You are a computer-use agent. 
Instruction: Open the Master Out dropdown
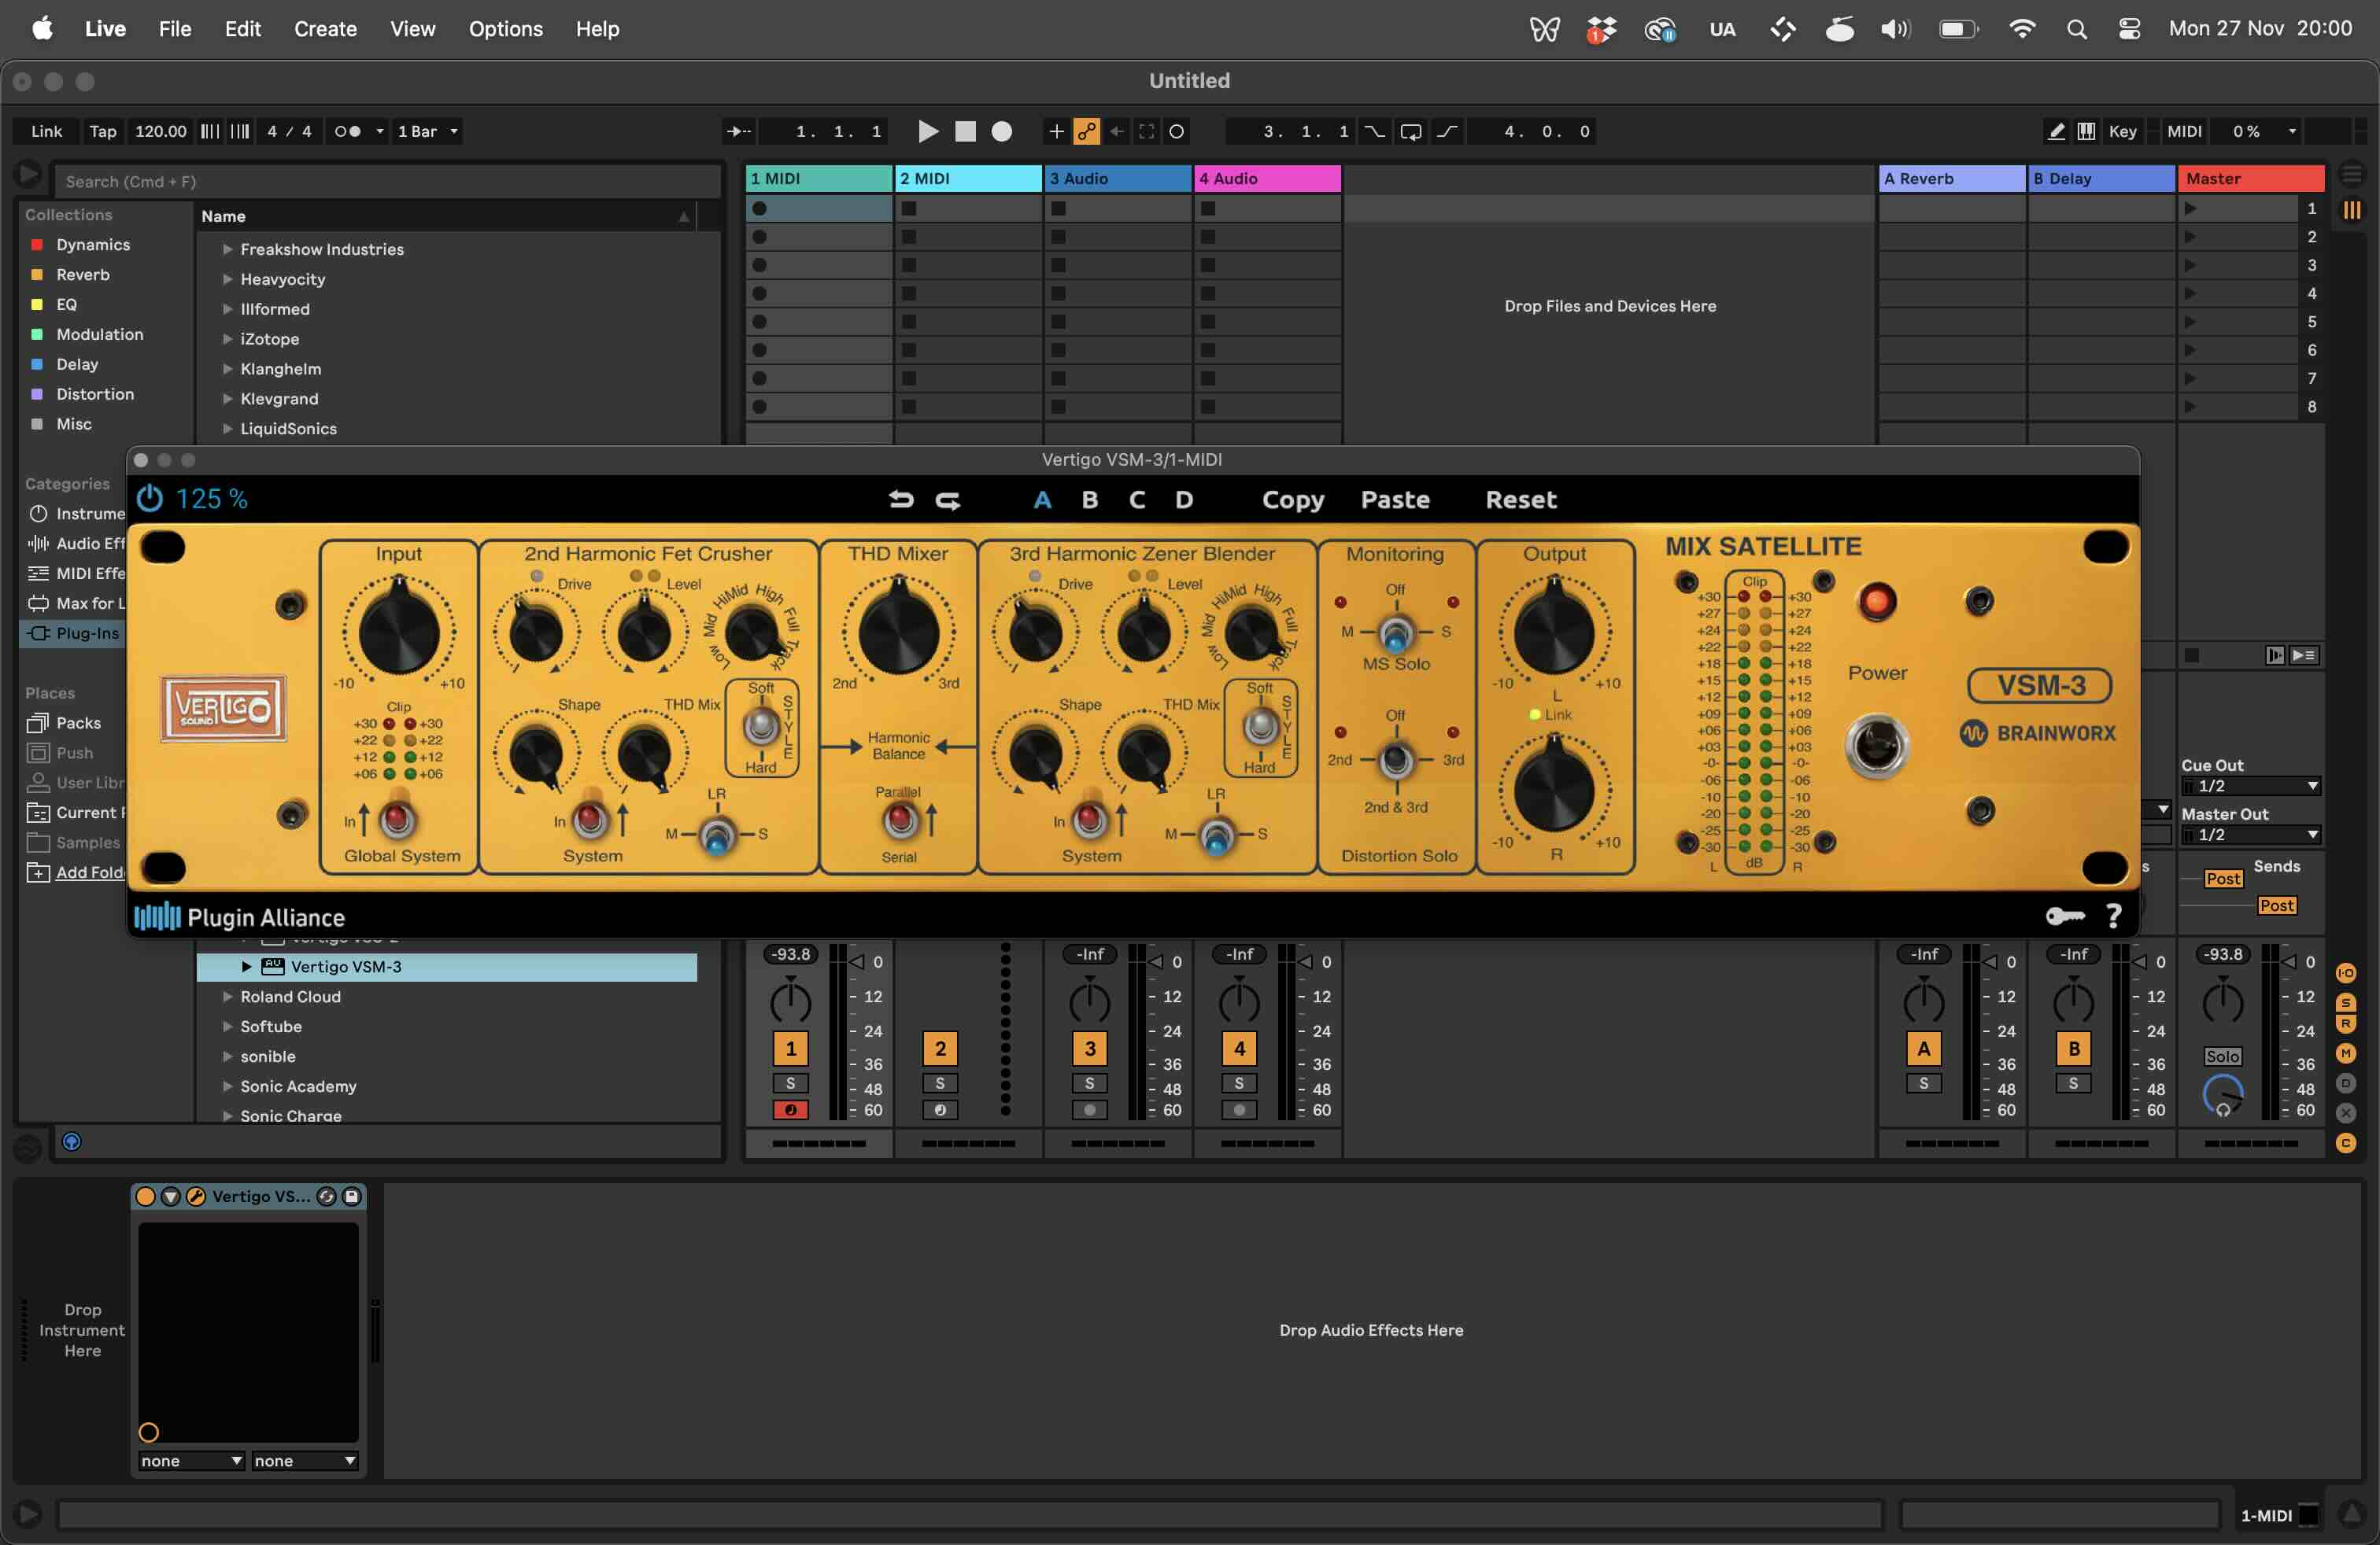tap(2250, 835)
